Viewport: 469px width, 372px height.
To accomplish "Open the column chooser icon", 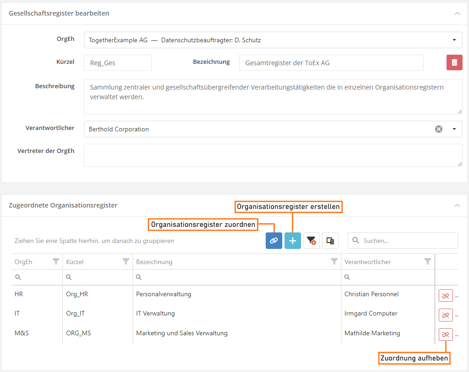I will [x=330, y=241].
